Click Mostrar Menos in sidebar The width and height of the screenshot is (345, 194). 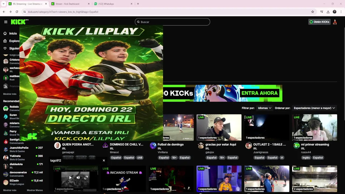(x=35, y=190)
